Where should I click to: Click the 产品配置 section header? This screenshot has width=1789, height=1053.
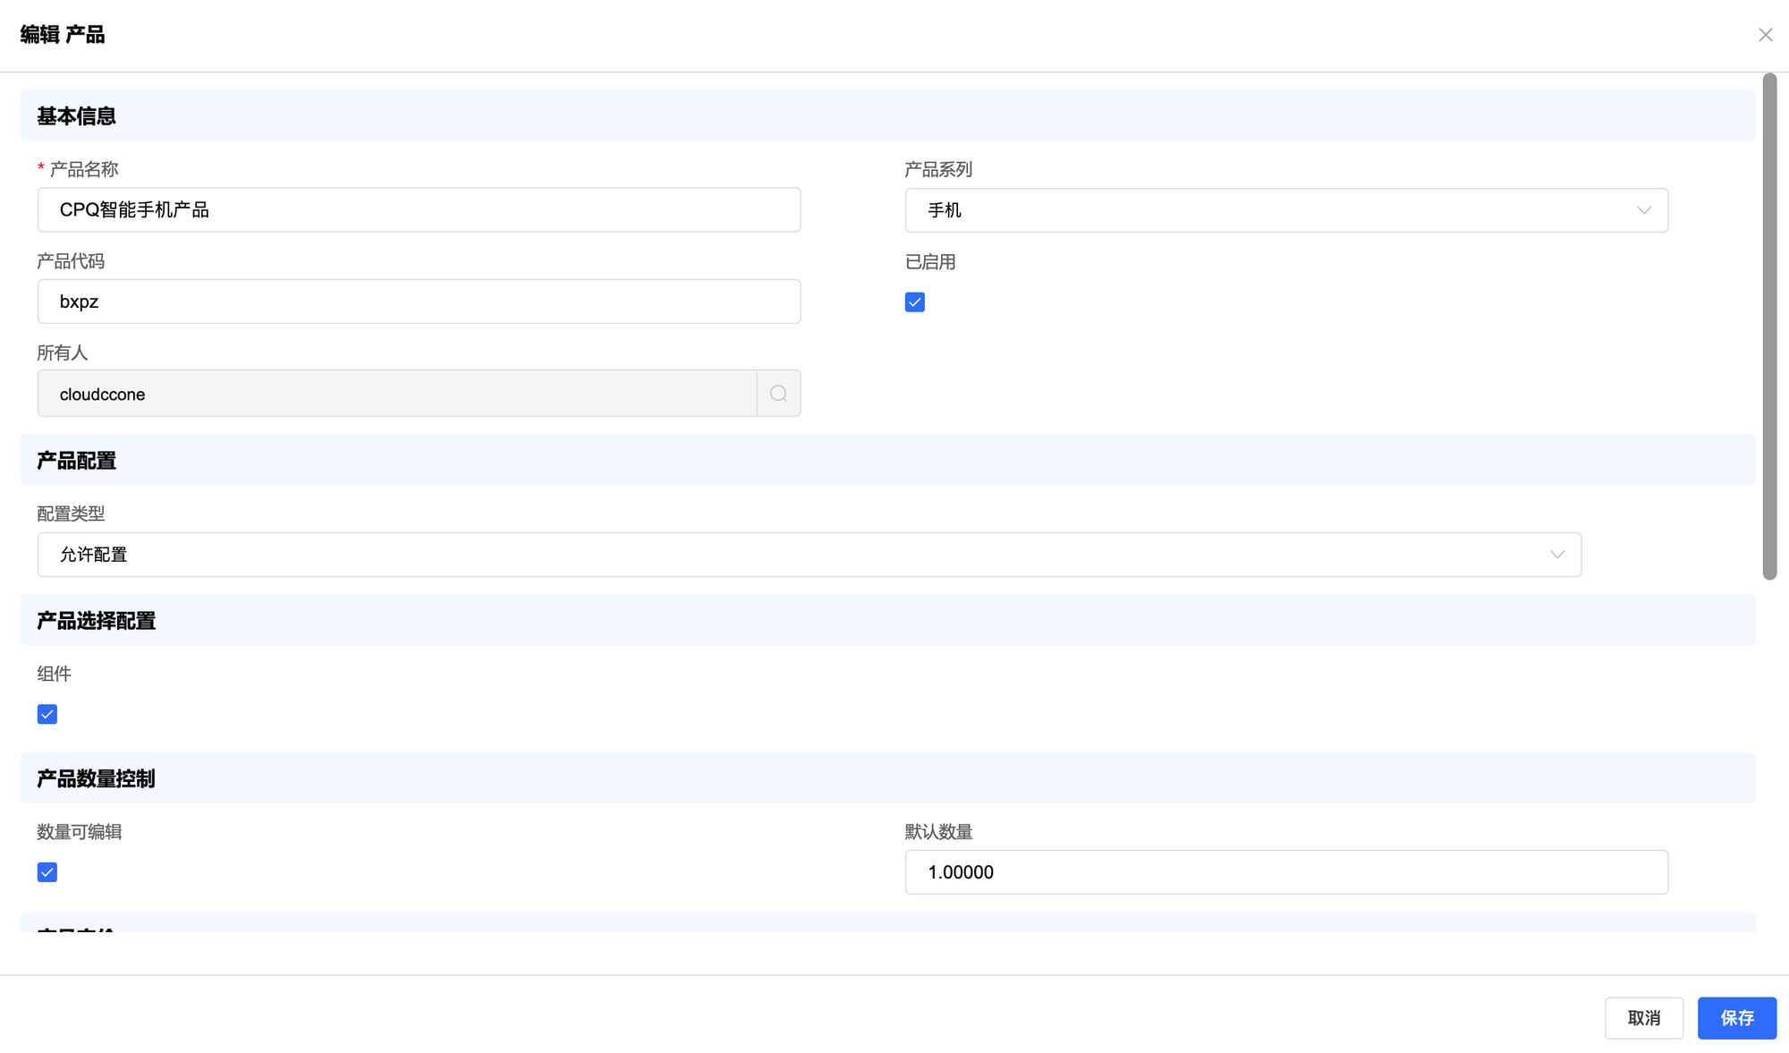tap(76, 461)
